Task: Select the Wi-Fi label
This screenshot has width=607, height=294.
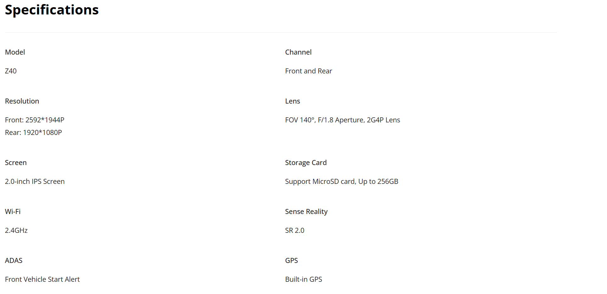Action: coord(13,211)
